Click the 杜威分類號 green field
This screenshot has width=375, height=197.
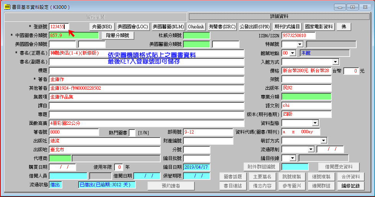(197, 36)
